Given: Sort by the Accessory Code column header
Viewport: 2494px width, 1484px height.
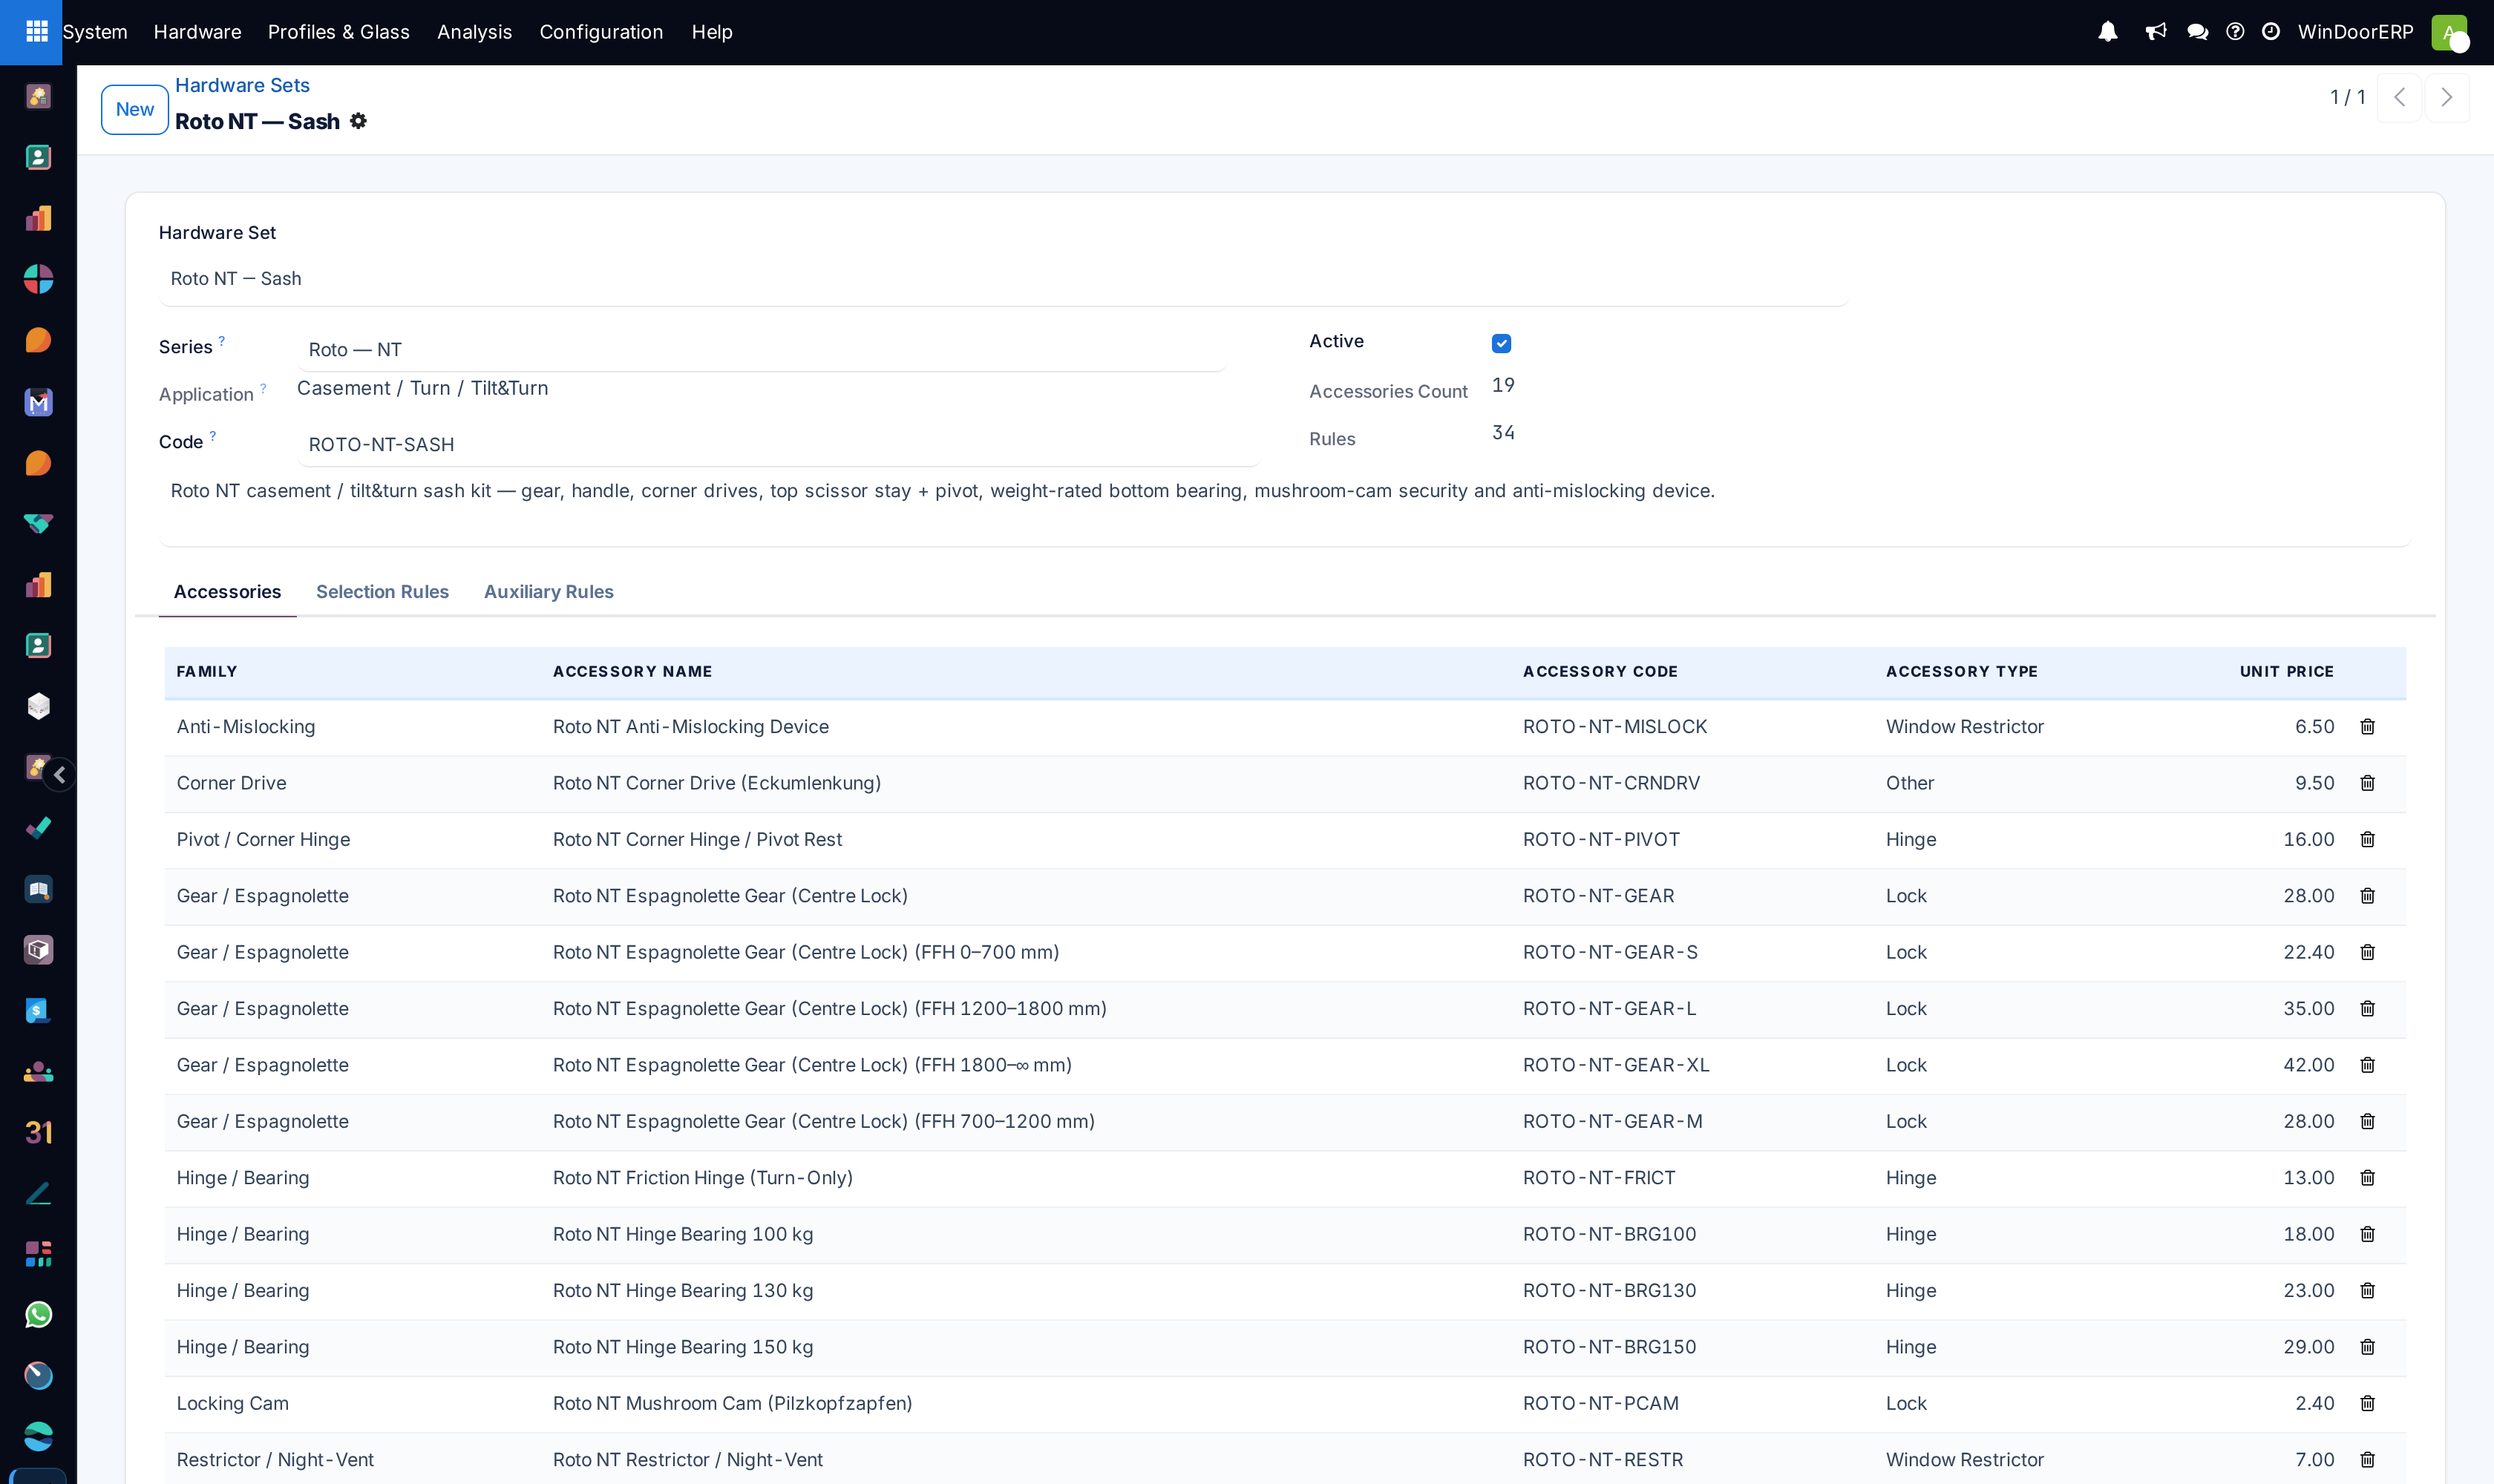Looking at the screenshot, I should [x=1600, y=672].
